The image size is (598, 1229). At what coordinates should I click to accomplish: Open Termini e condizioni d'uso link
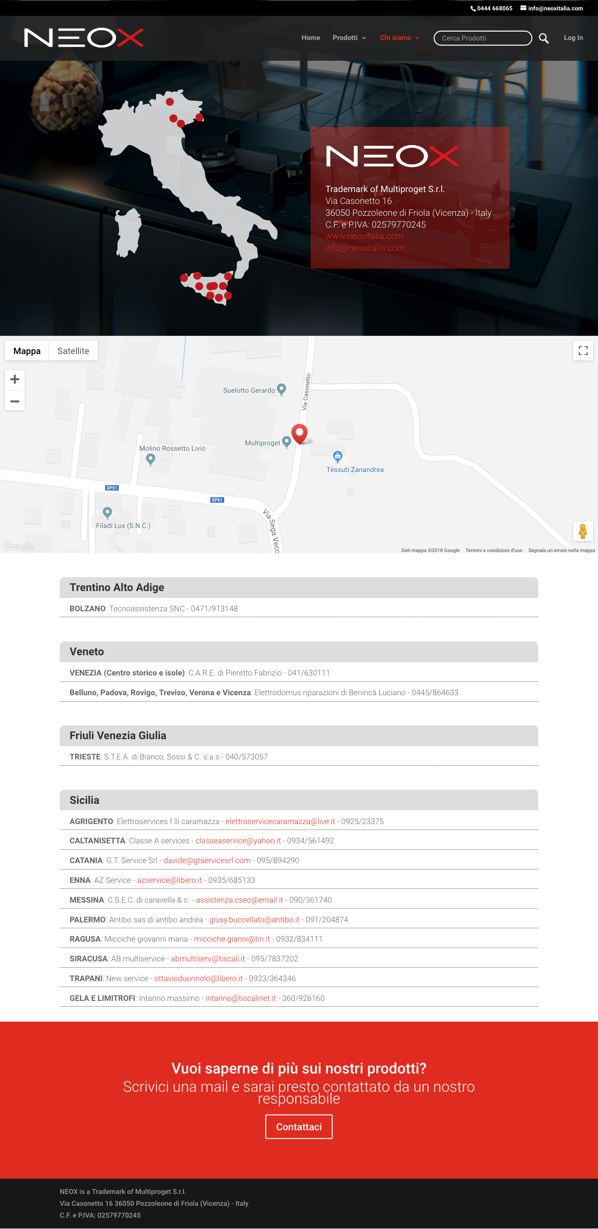pyautogui.click(x=494, y=550)
